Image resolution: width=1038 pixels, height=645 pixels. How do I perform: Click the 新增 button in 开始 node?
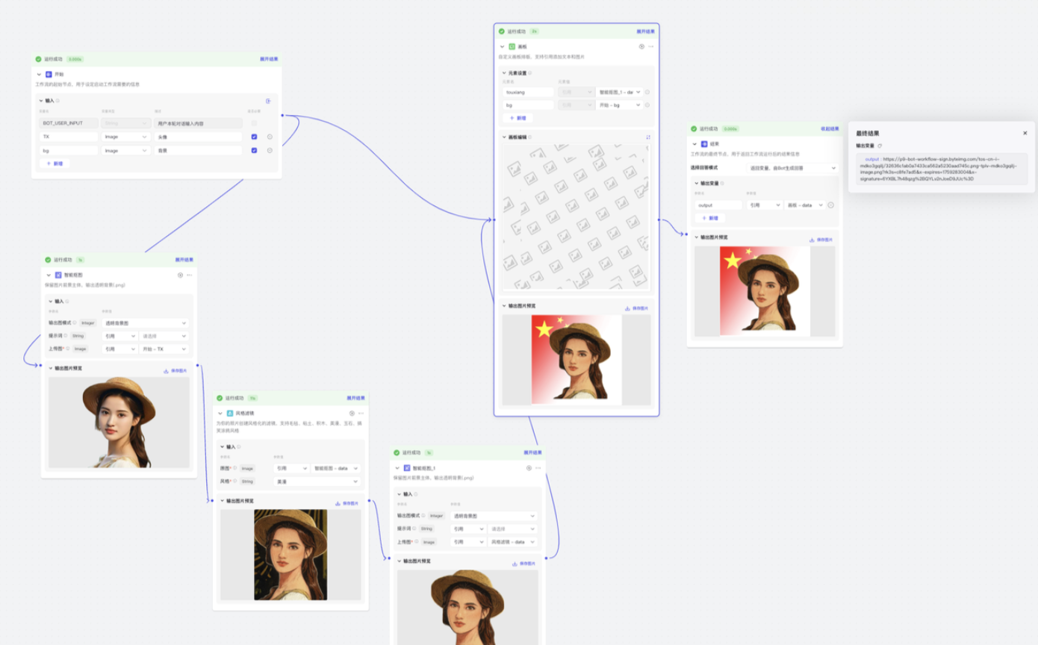pos(55,163)
